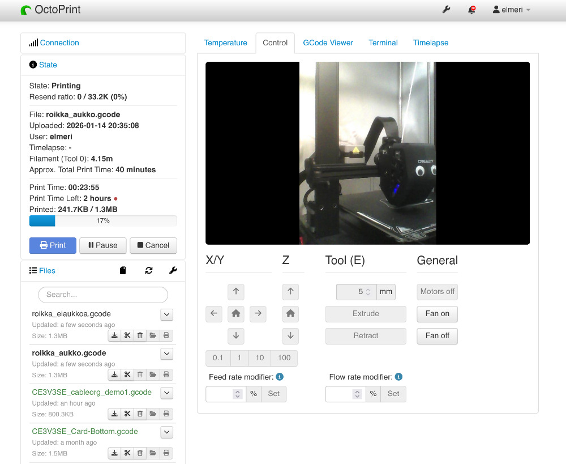Choose the 100 mm jog step
The height and width of the screenshot is (464, 566).
tap(284, 357)
